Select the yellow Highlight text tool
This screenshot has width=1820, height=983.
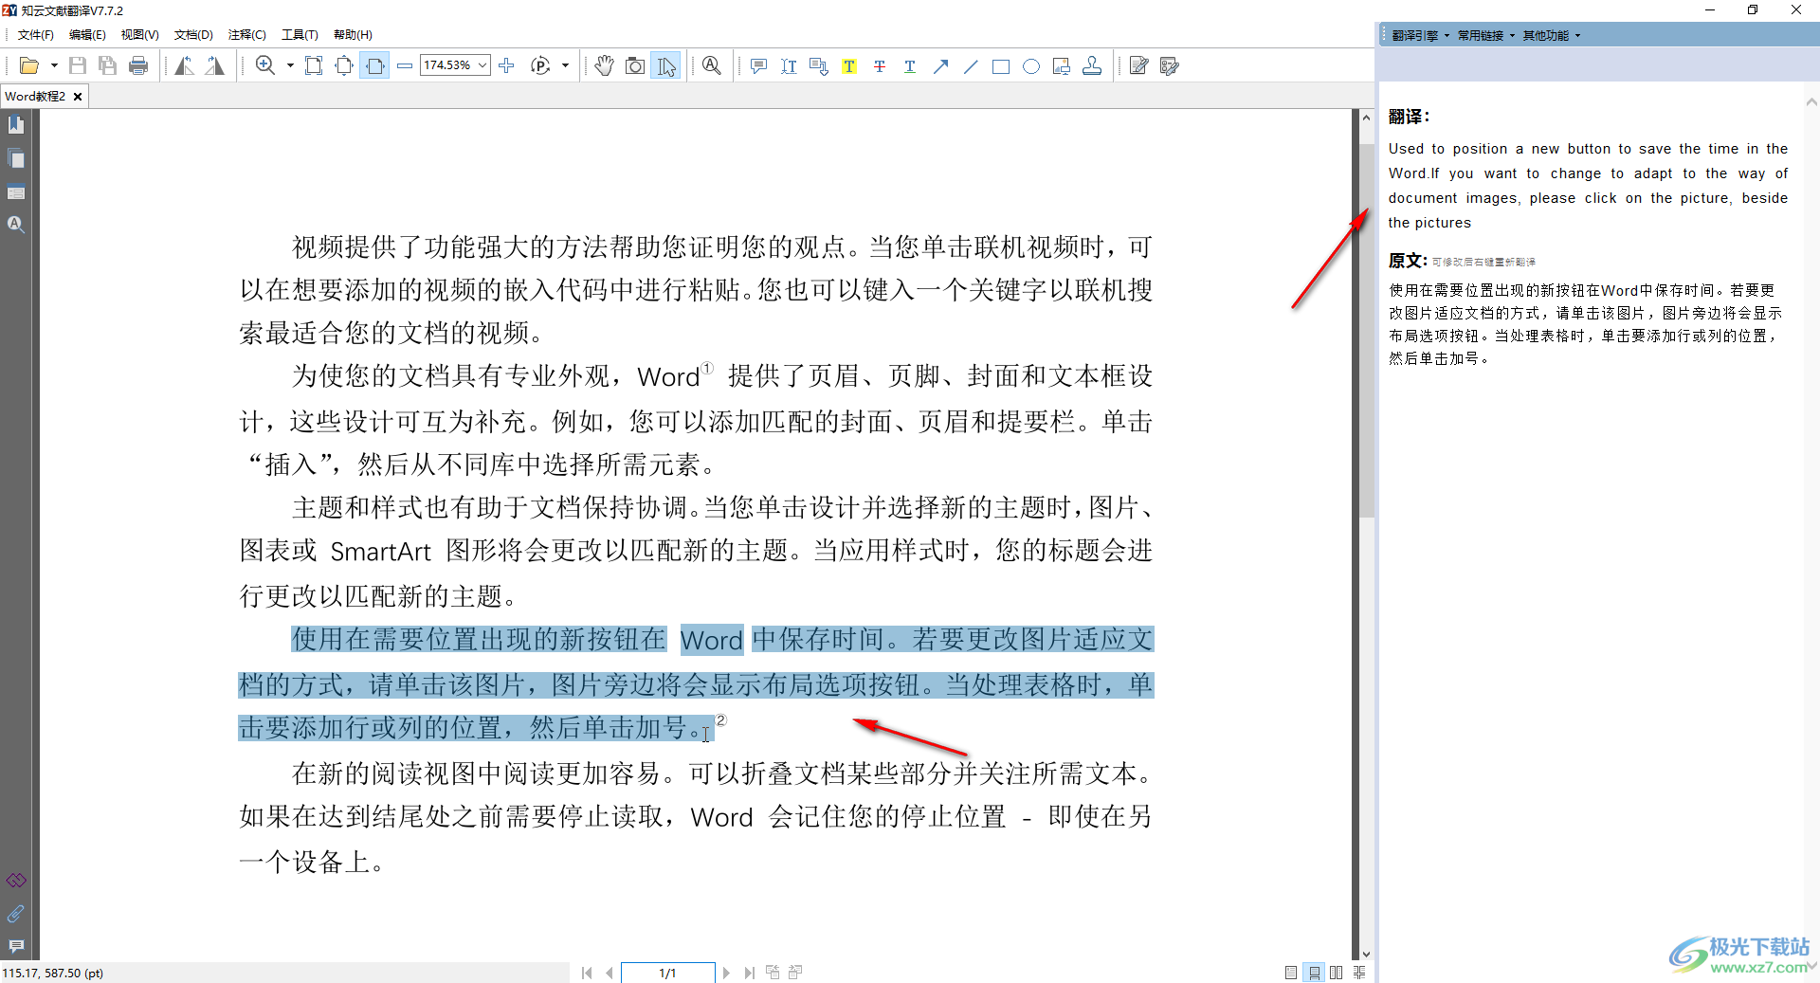click(x=849, y=65)
